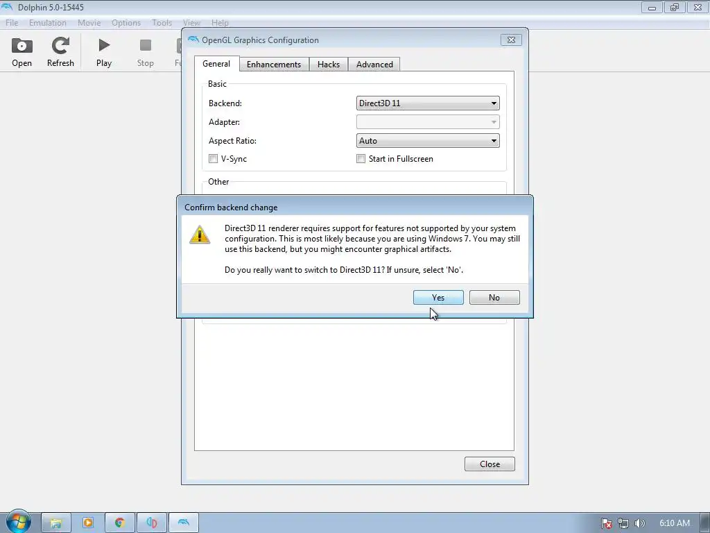Switch to the Advanced tab

coord(374,65)
